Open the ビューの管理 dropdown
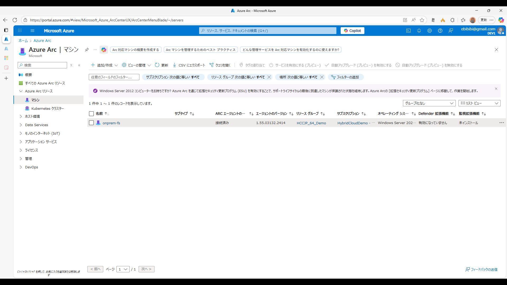The image size is (507, 285). click(x=136, y=65)
